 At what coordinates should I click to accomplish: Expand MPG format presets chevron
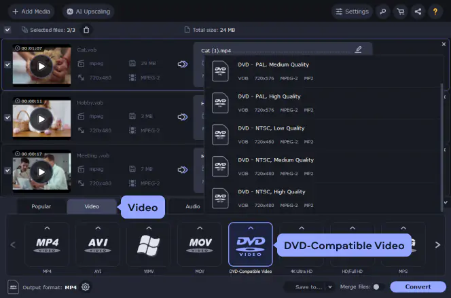tap(403, 228)
